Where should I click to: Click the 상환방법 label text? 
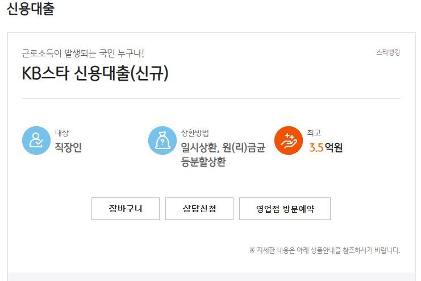194,133
